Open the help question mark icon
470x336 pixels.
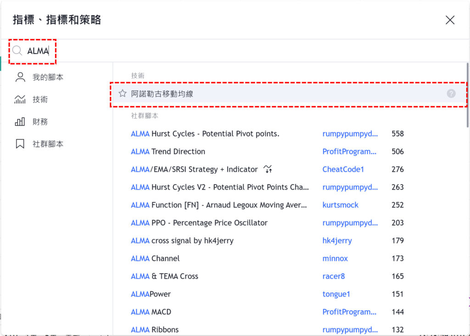tap(451, 94)
